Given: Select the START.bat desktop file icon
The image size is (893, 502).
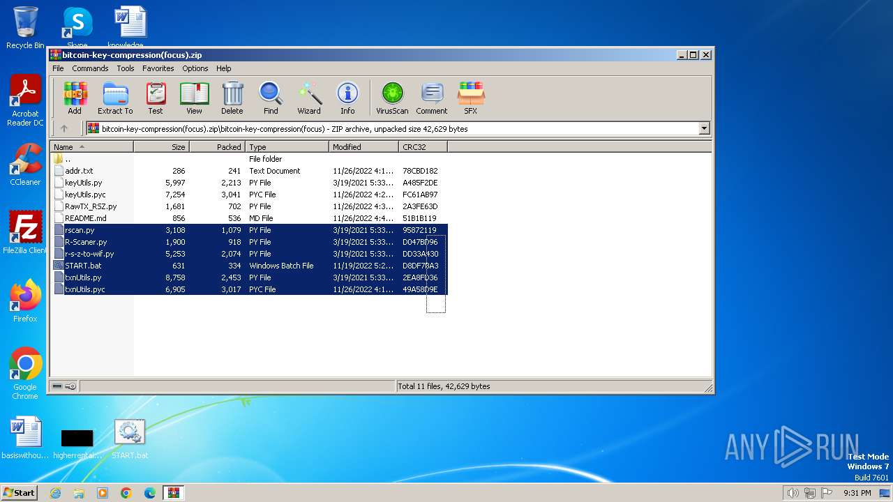Looking at the screenshot, I should tap(129, 439).
